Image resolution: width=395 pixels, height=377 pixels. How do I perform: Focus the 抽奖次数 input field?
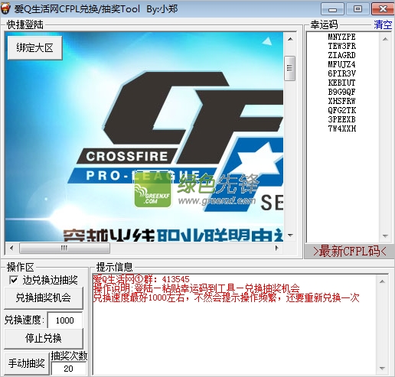[x=68, y=369]
